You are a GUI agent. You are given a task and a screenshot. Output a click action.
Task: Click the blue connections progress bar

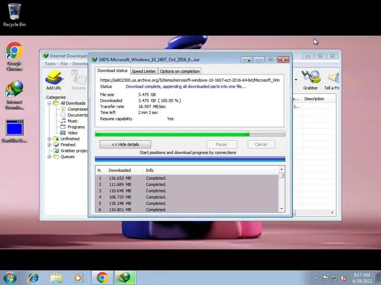click(190, 159)
